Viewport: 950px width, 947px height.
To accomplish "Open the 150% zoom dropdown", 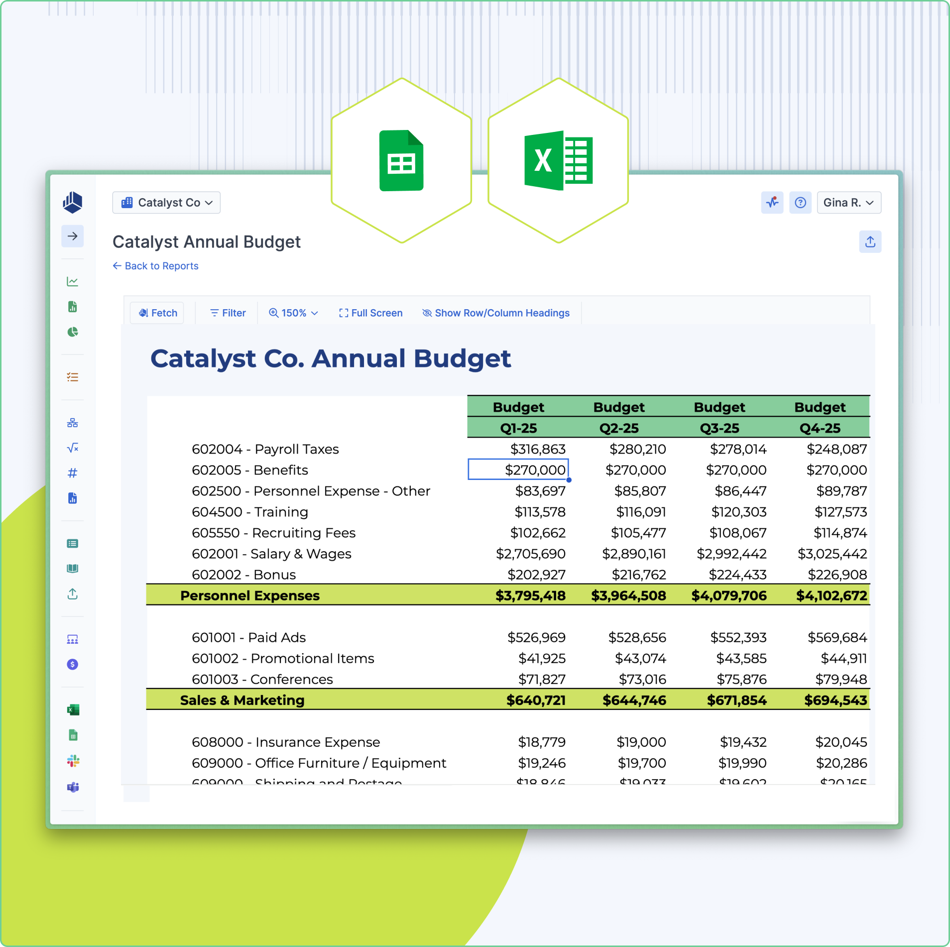I will pyautogui.click(x=293, y=313).
